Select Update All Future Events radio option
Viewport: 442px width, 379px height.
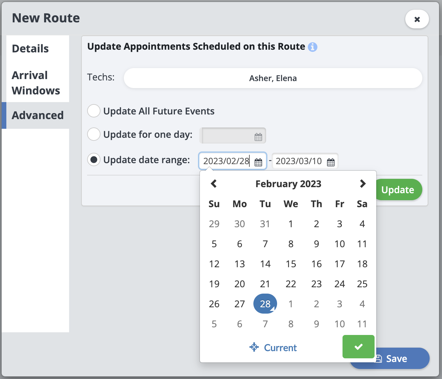coord(94,111)
